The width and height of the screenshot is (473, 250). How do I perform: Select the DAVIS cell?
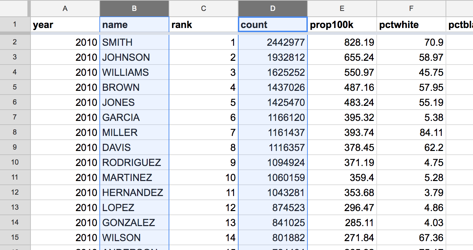(134, 148)
